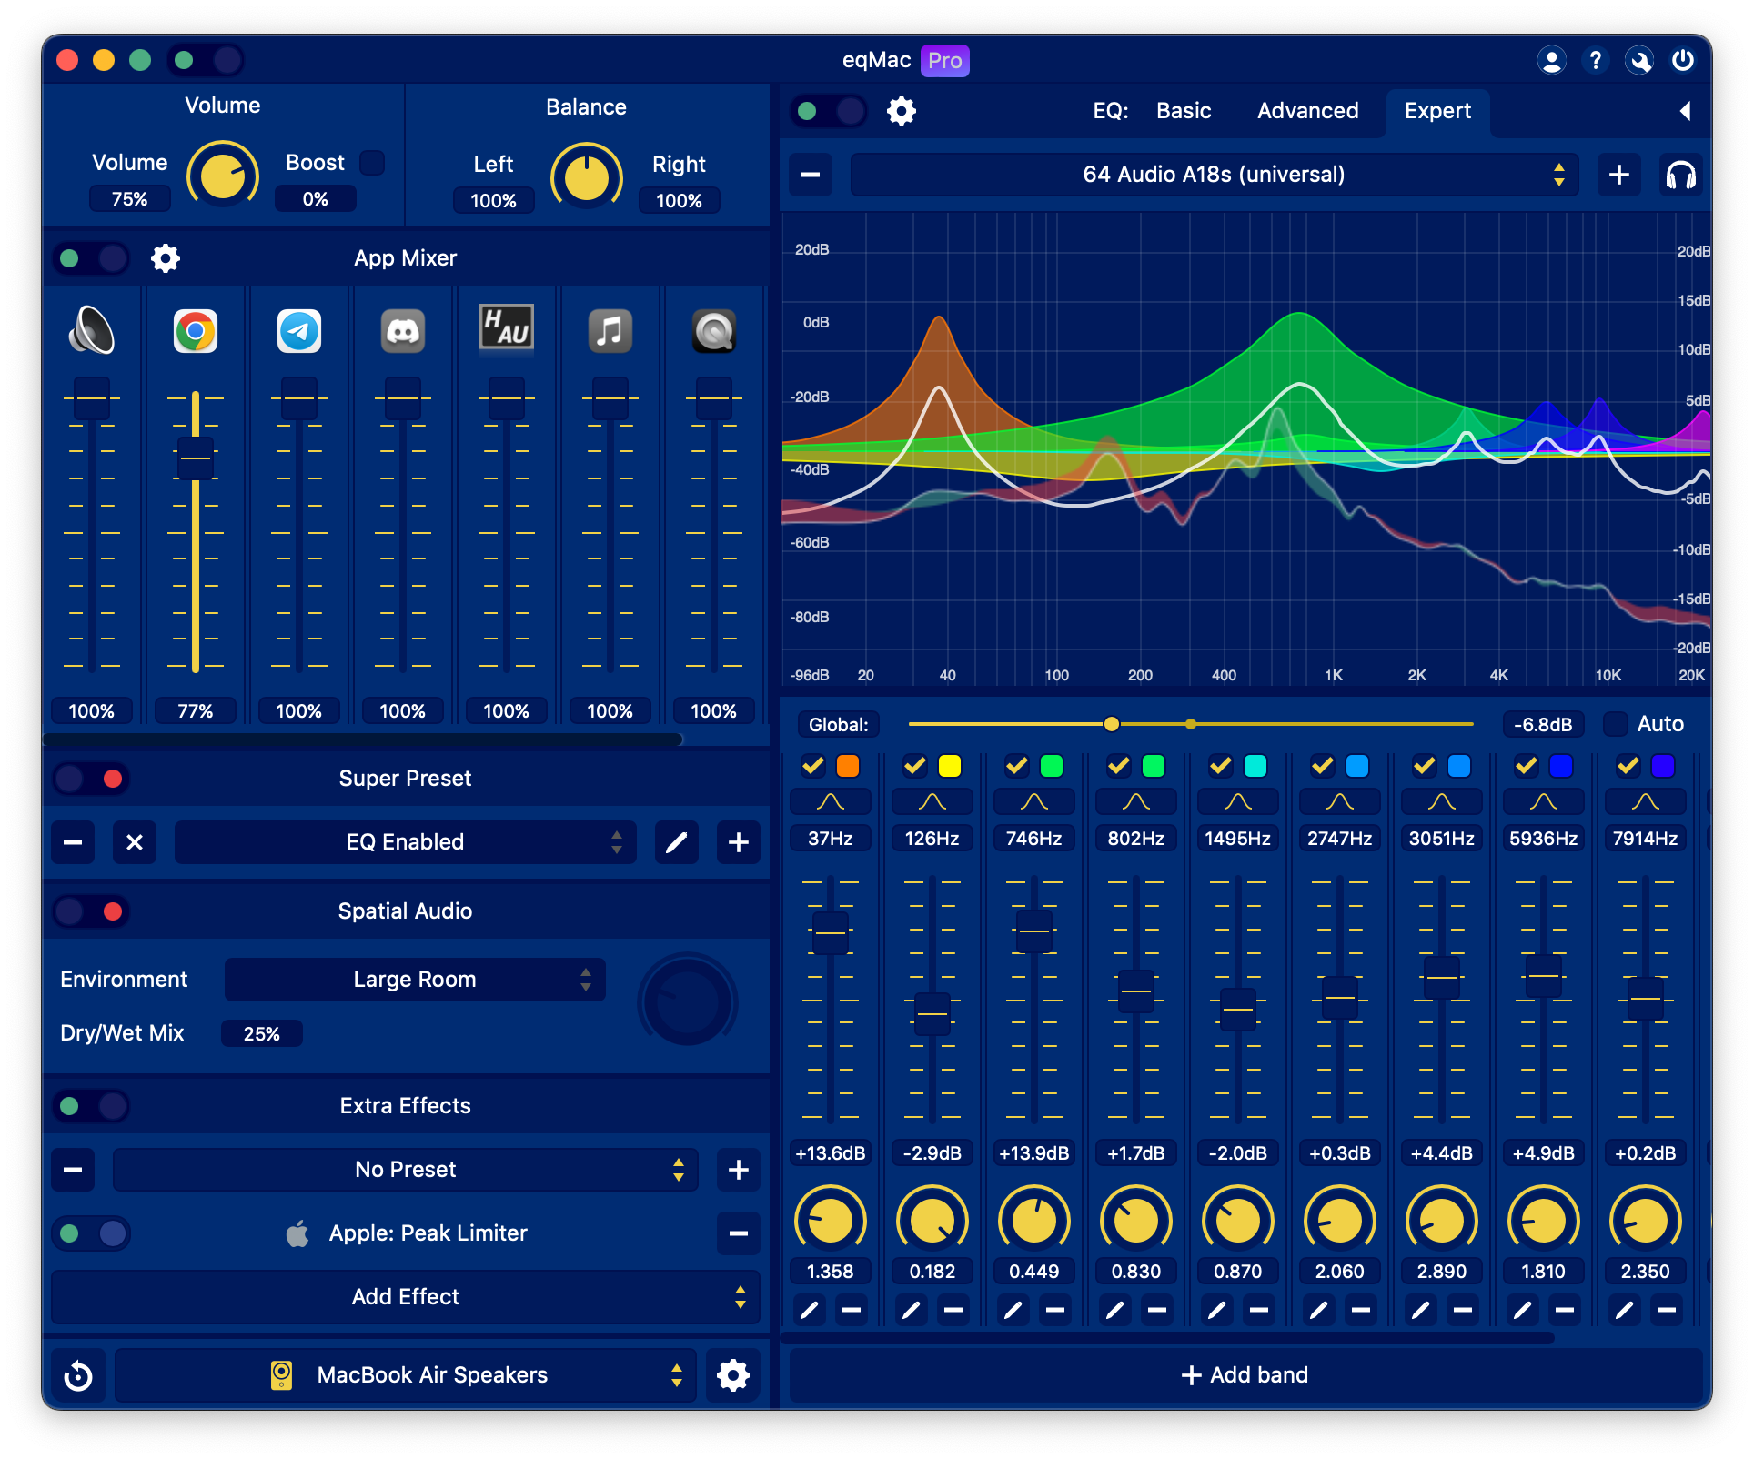The image size is (1754, 1459).
Task: Select the Chrome app in the mixer
Action: click(196, 331)
